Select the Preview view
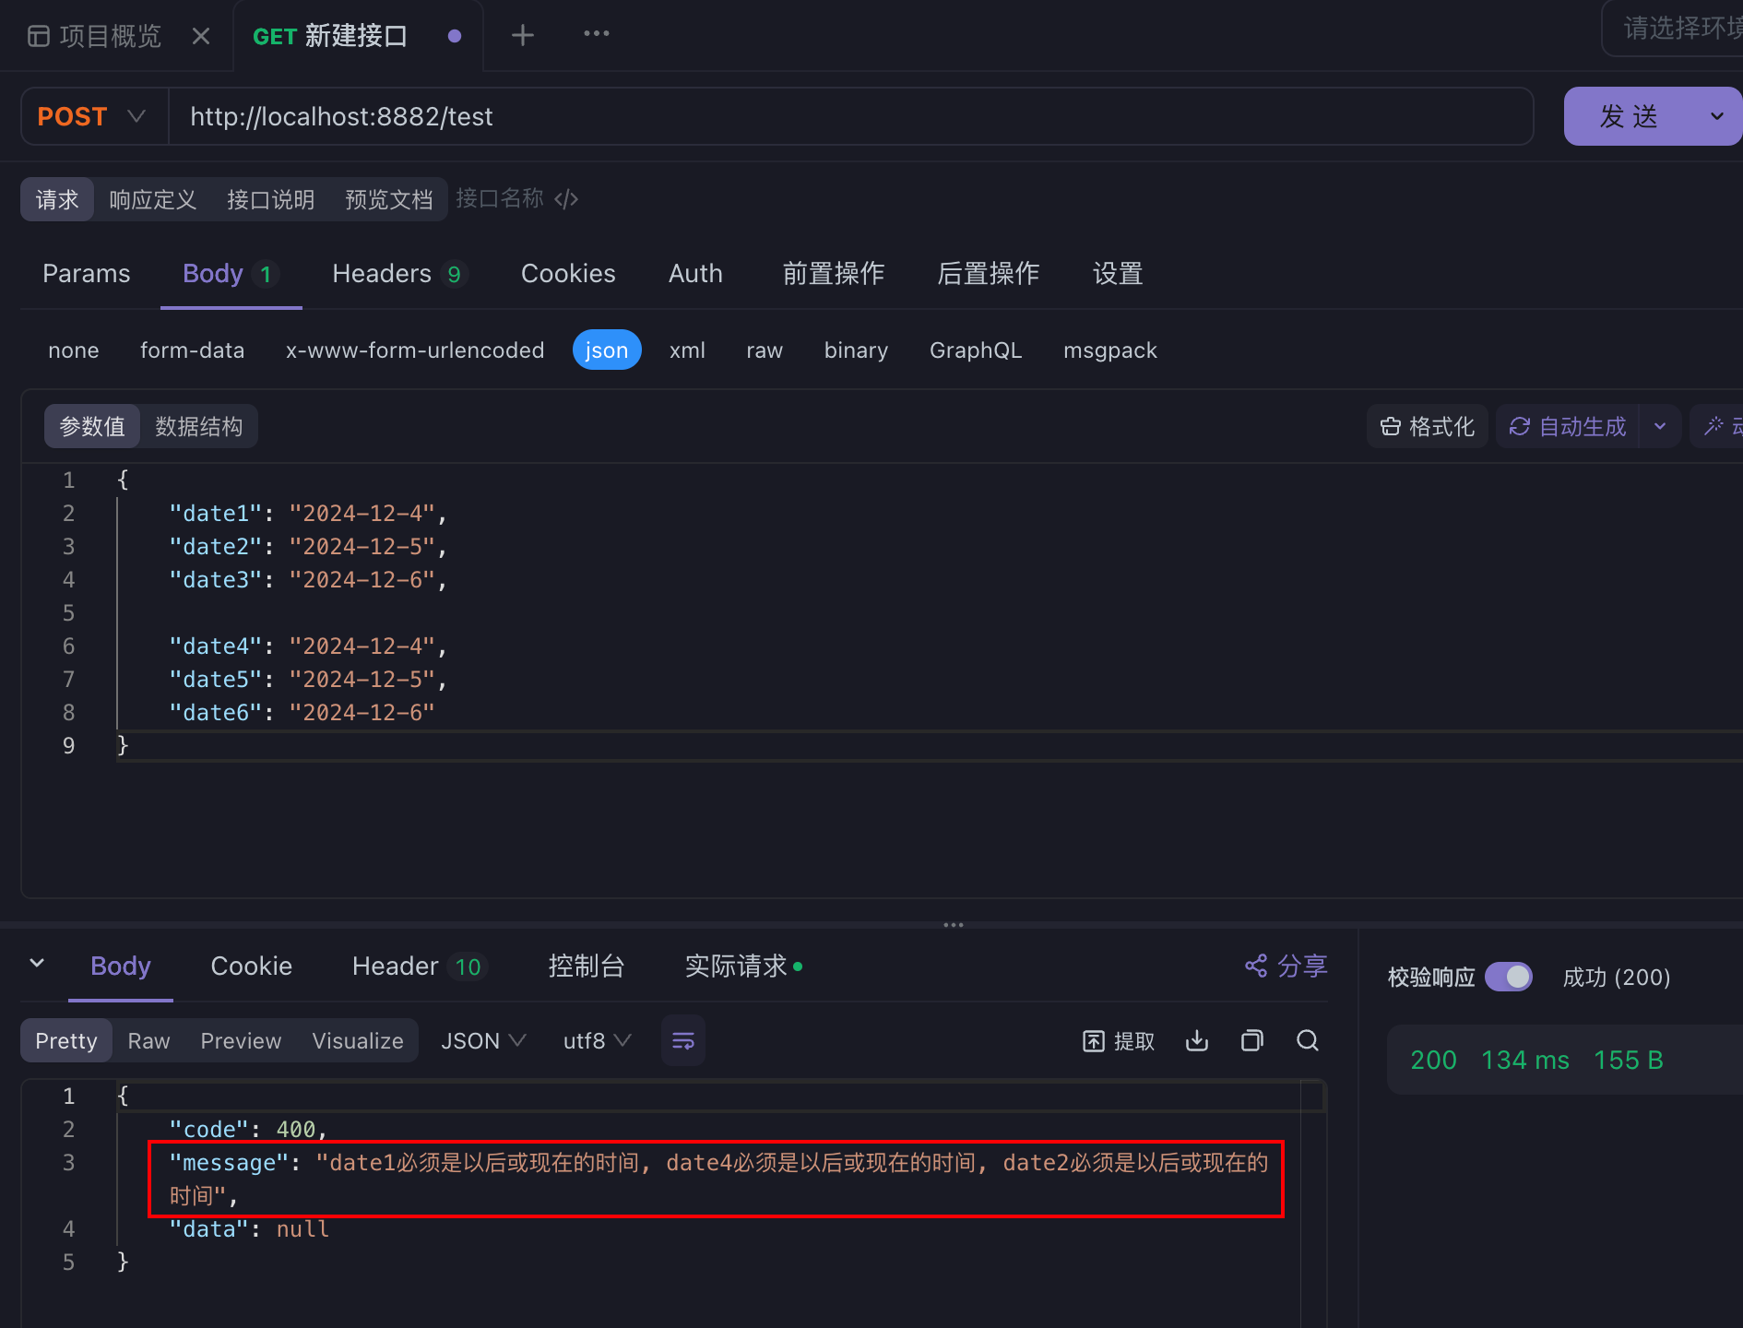The width and height of the screenshot is (1743, 1328). 241,1040
